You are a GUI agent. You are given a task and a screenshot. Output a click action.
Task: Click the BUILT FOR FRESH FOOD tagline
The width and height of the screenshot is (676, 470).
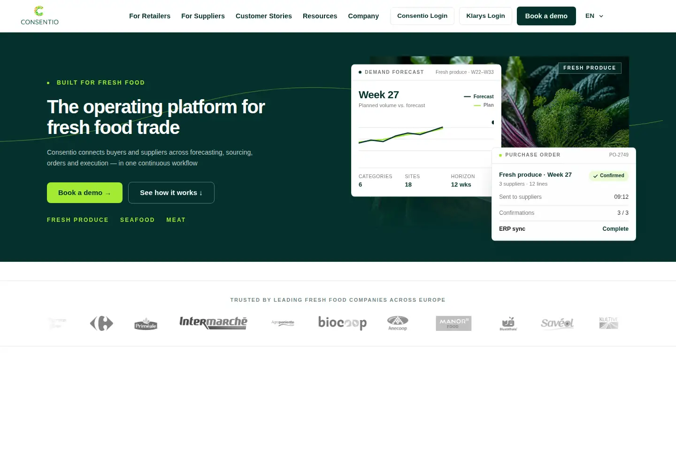101,83
